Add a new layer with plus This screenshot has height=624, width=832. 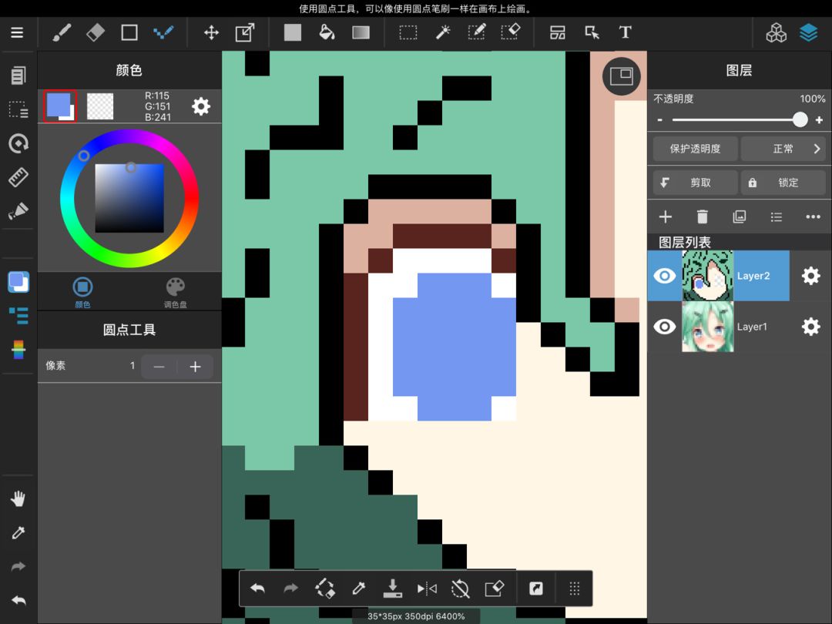tap(666, 216)
